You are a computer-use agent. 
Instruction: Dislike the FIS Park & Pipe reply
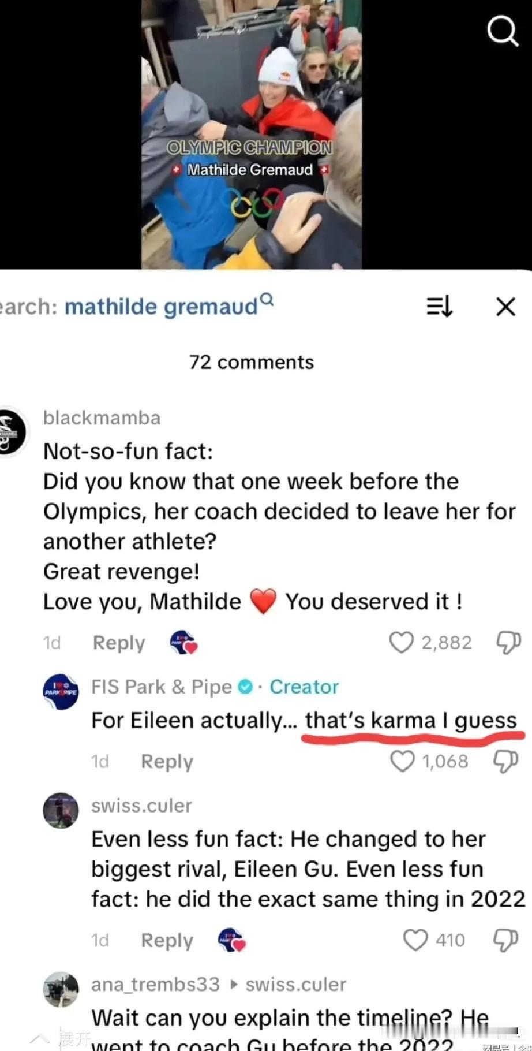506,762
